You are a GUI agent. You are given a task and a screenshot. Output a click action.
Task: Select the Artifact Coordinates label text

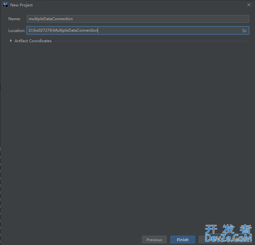(33, 41)
